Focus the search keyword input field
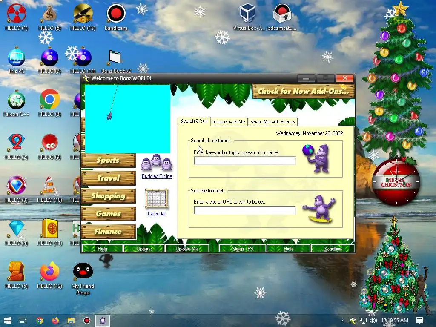 [x=245, y=161]
